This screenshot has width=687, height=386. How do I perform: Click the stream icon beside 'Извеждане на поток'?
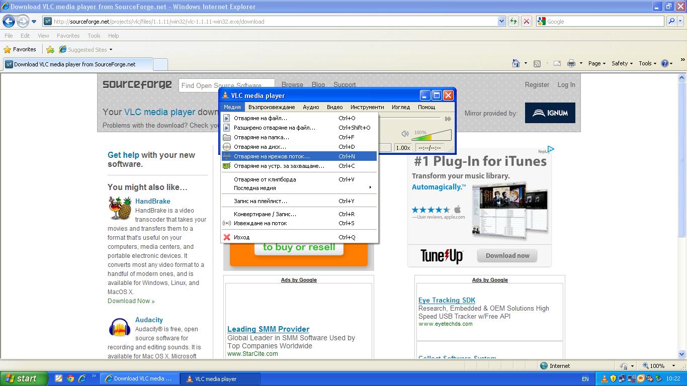pos(227,223)
